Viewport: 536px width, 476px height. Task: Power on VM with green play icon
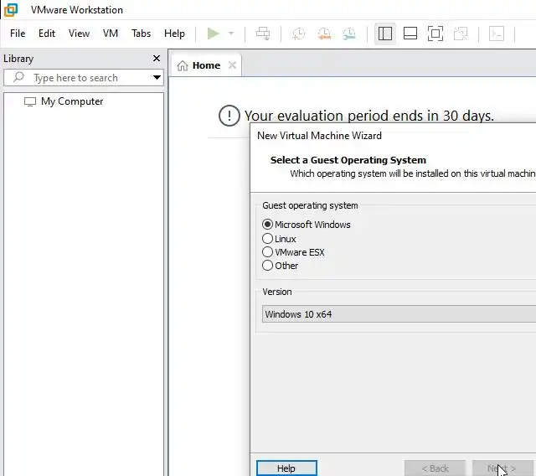[x=213, y=34]
